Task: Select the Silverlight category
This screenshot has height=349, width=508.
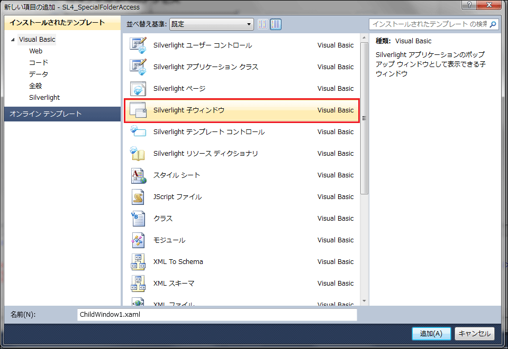Action: point(44,98)
